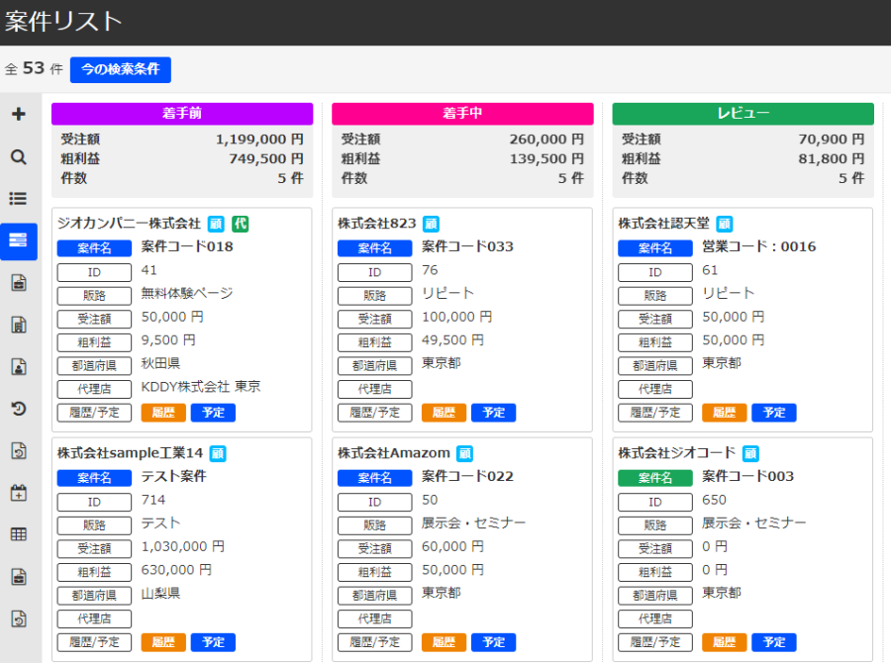
Task: Click 予定 on the 株式会社認天堂 card
Action: point(774,412)
